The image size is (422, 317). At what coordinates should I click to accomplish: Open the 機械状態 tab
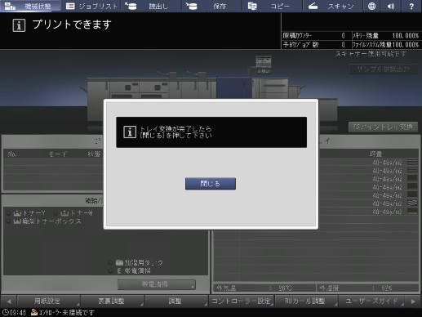[x=30, y=6]
